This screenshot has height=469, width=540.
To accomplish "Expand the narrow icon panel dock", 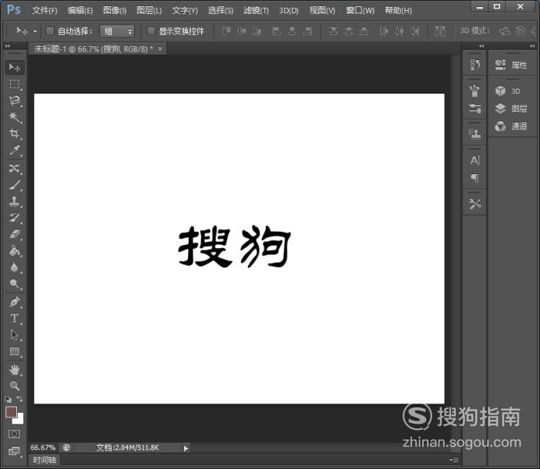I will [481, 46].
